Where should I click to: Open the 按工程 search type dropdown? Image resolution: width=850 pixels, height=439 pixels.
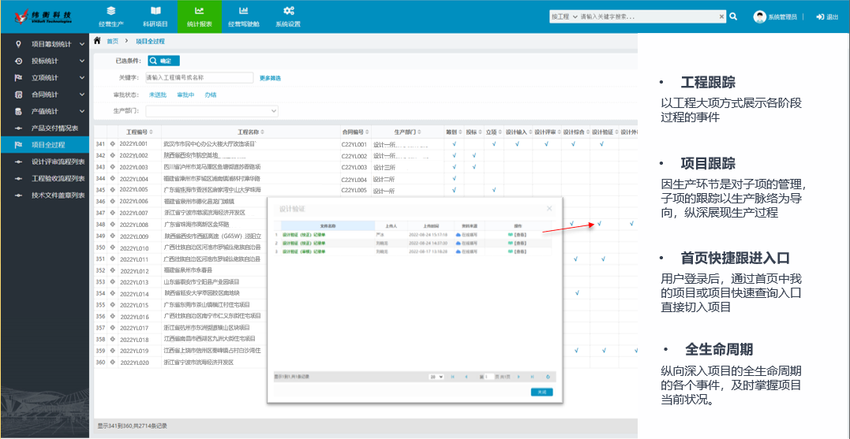pyautogui.click(x=564, y=17)
